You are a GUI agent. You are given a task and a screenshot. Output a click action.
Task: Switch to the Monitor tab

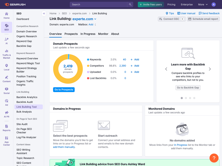coord(103,34)
